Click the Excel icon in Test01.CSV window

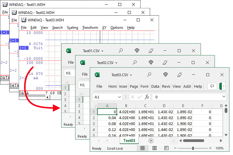(x=68, y=51)
